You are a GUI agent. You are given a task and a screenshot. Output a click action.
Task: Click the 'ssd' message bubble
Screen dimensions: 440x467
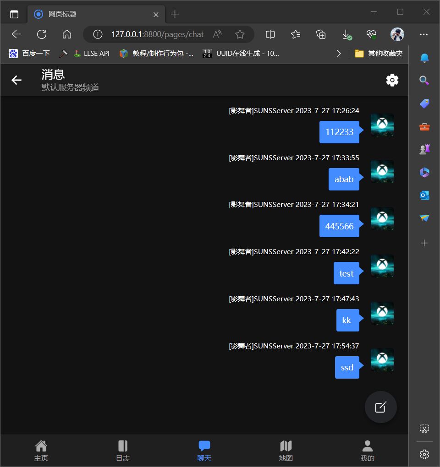(347, 367)
